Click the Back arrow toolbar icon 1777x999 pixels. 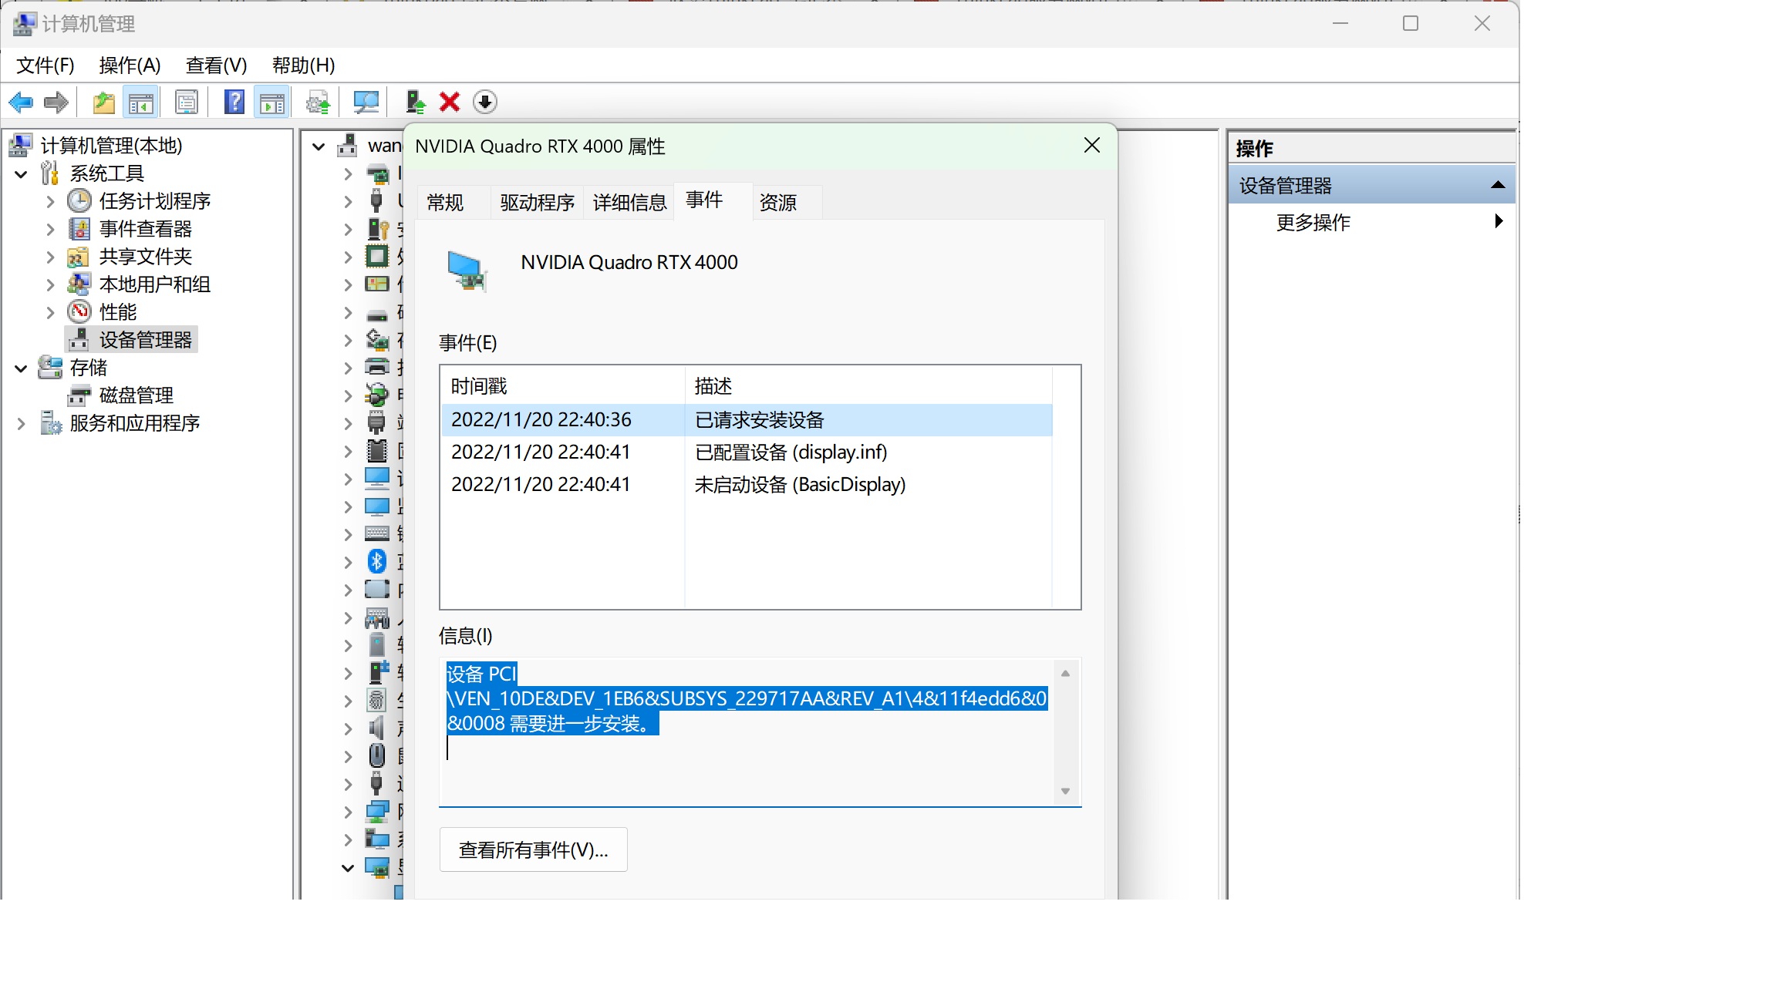(x=22, y=103)
